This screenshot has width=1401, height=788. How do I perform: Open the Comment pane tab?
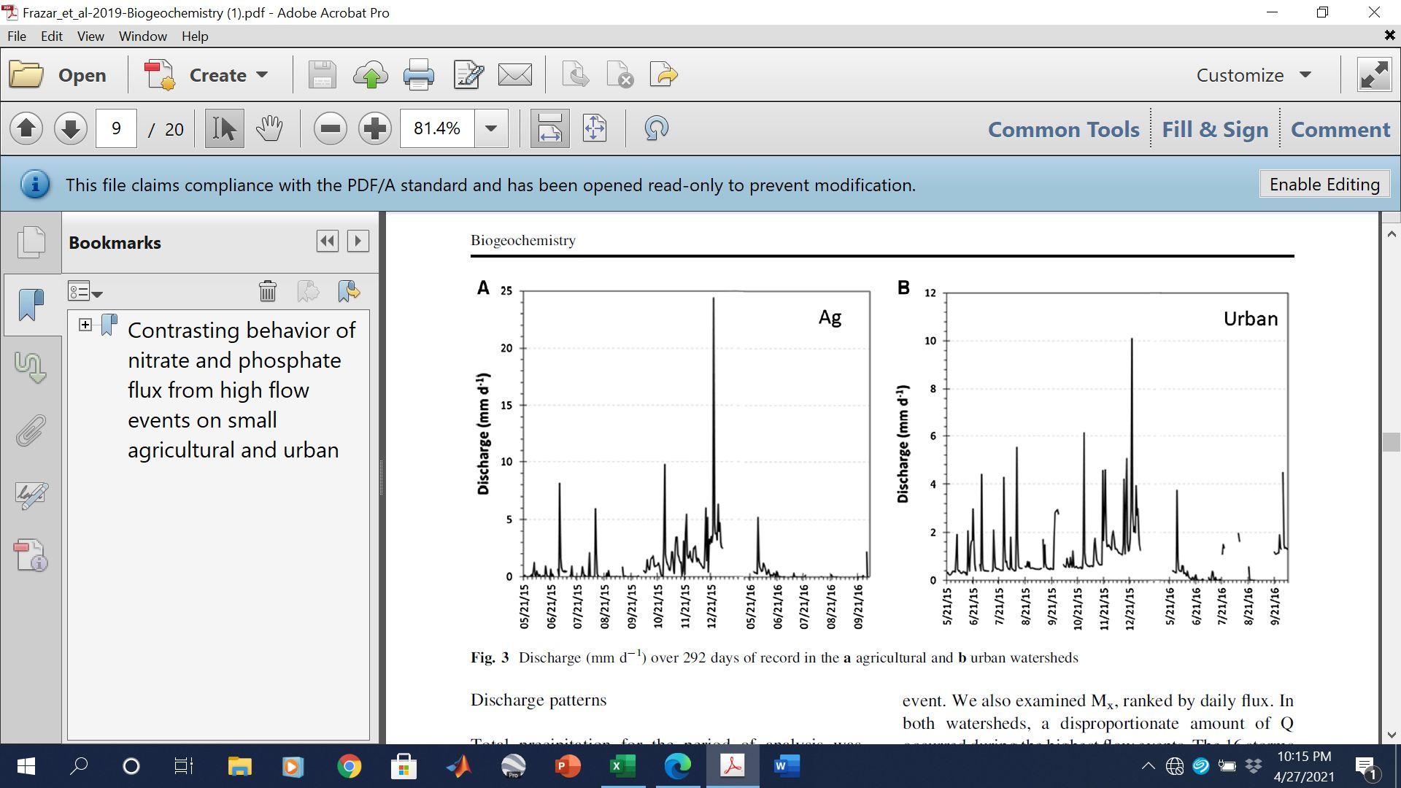tap(1340, 129)
